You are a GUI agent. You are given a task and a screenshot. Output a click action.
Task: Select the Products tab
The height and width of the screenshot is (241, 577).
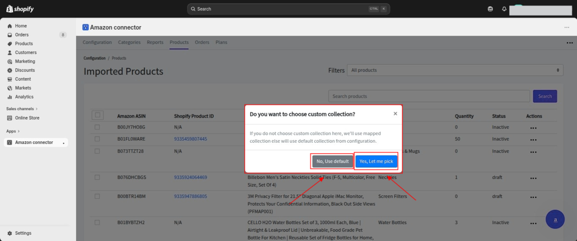pos(179,43)
